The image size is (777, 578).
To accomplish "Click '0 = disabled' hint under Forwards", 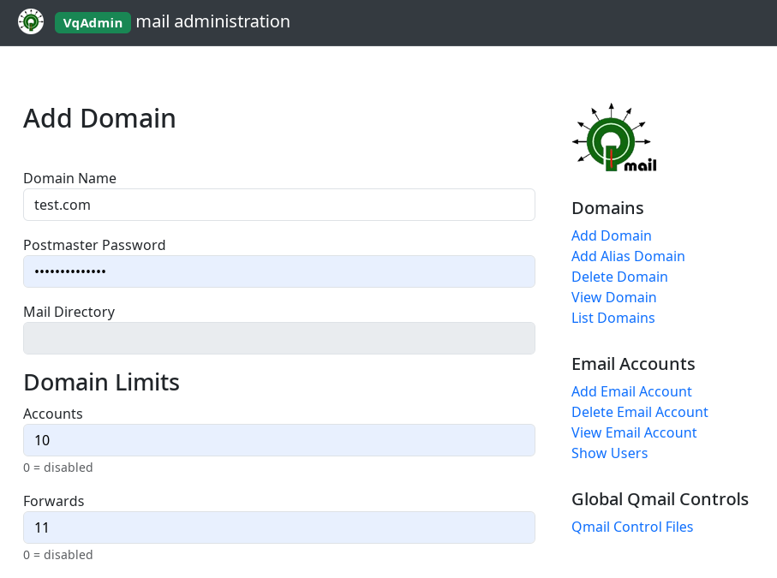I will click(x=58, y=555).
